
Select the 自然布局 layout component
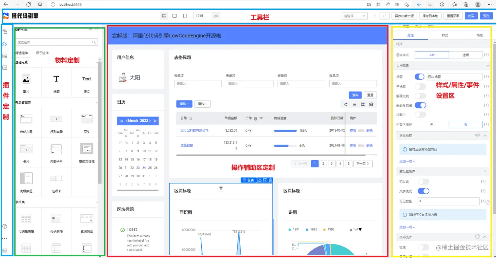[x=26, y=123]
